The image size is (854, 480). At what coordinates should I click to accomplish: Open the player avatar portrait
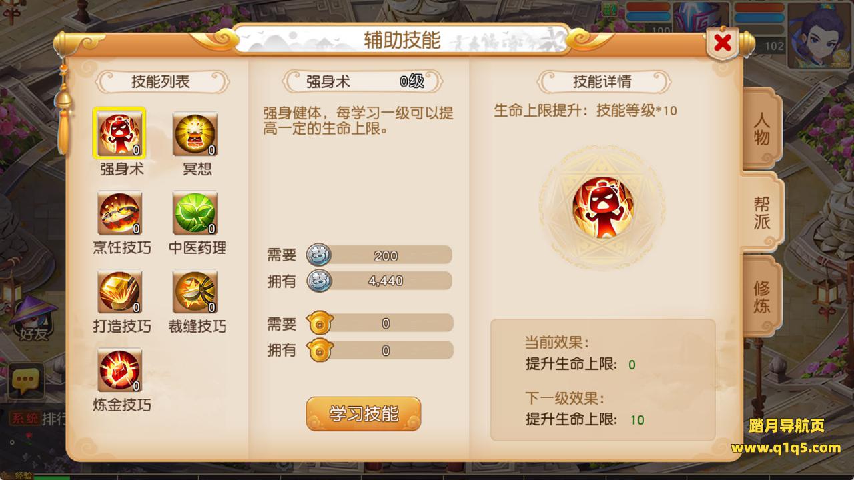[820, 33]
